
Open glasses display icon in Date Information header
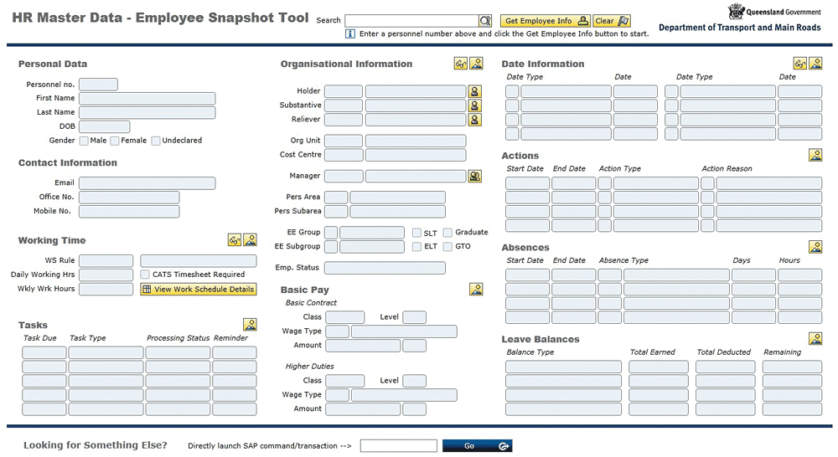799,64
